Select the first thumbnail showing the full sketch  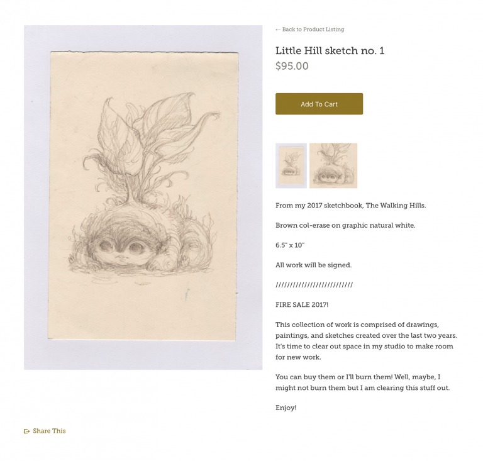(291, 165)
